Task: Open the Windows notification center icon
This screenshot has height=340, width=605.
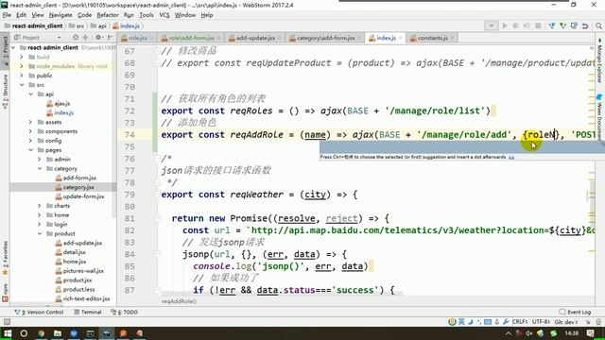Action: (x=590, y=333)
